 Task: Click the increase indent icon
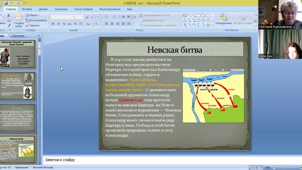[x=128, y=17]
